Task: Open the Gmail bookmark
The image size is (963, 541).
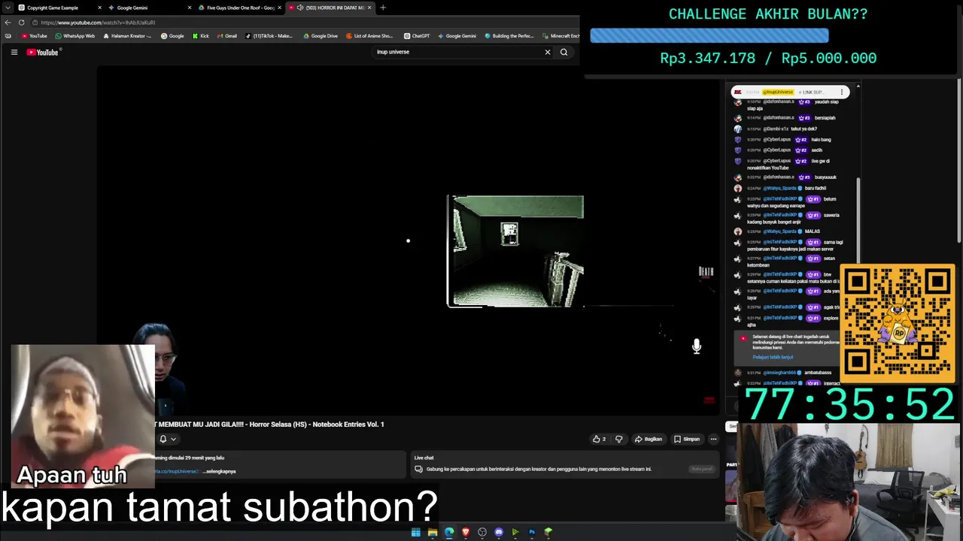Action: [x=226, y=36]
